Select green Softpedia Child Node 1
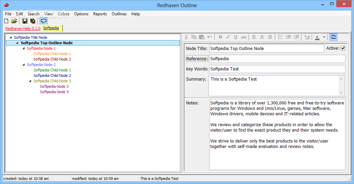 (52, 70)
